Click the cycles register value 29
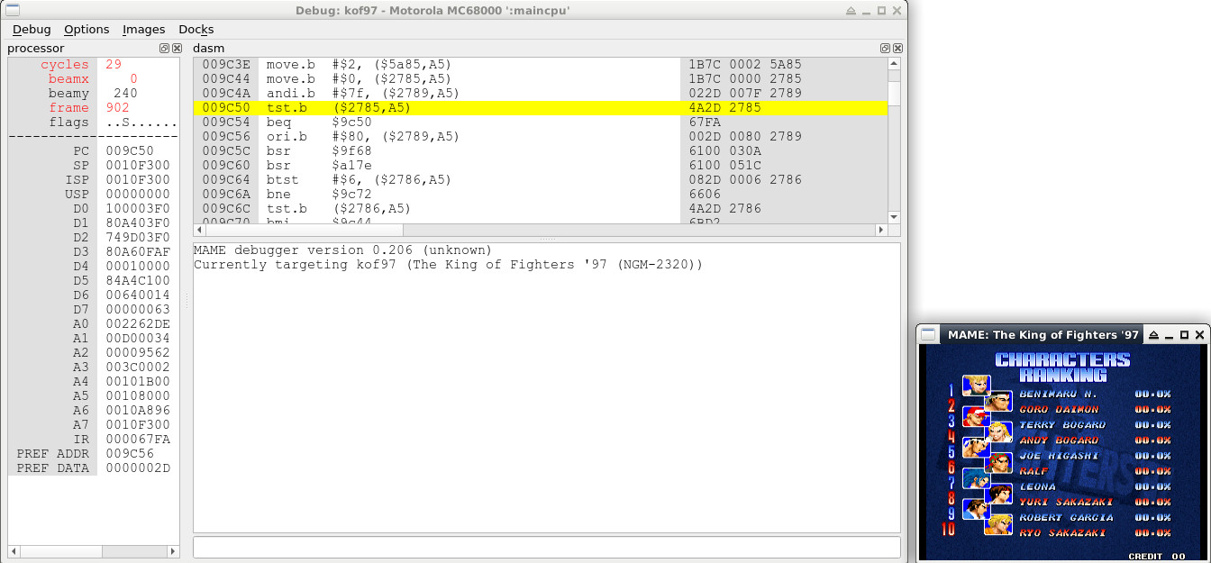The width and height of the screenshot is (1211, 563). [x=113, y=64]
